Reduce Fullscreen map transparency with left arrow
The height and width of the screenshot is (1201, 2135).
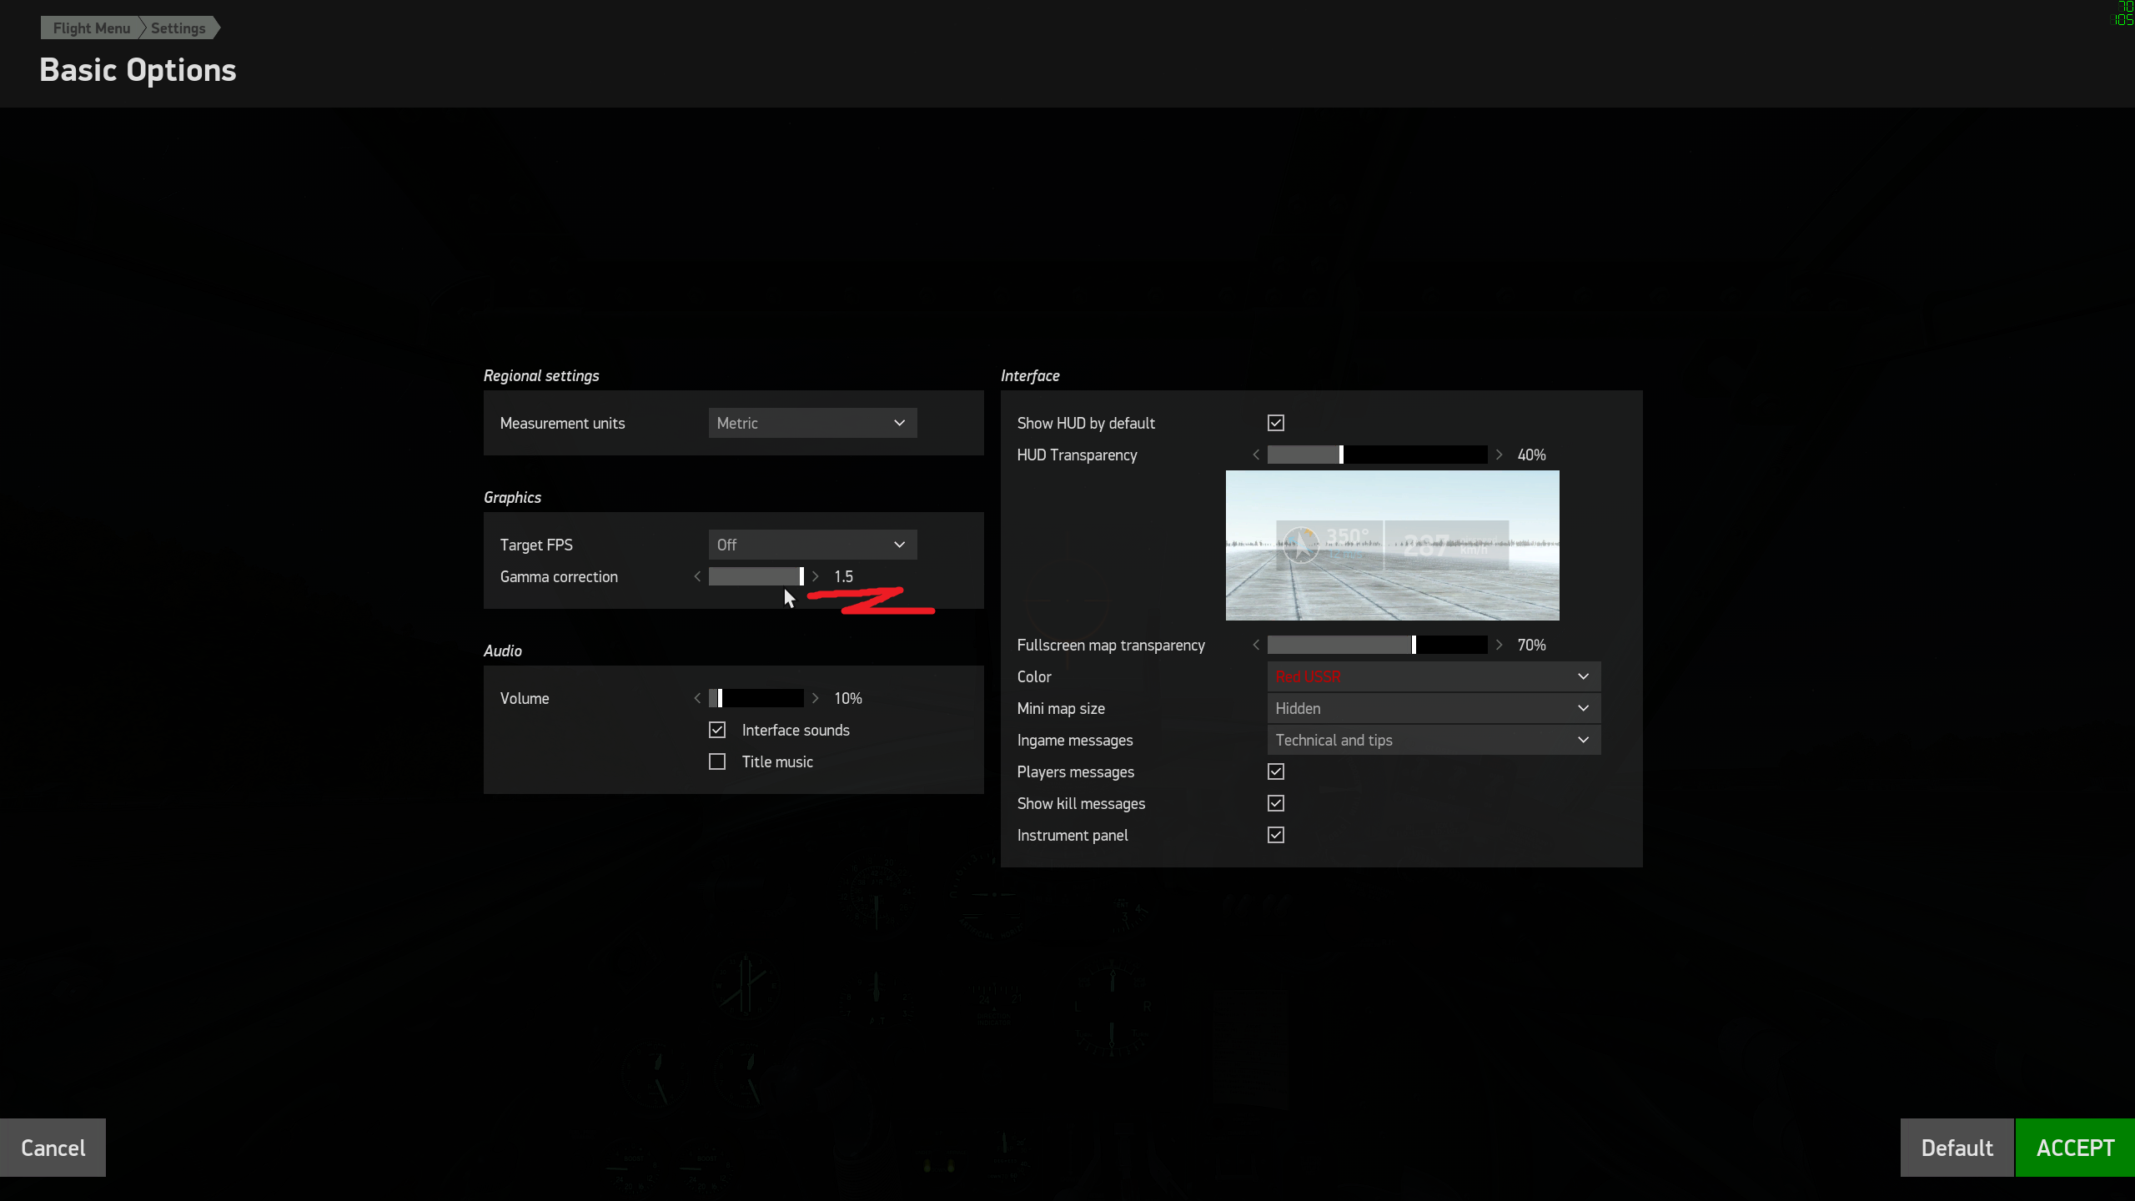(1256, 646)
